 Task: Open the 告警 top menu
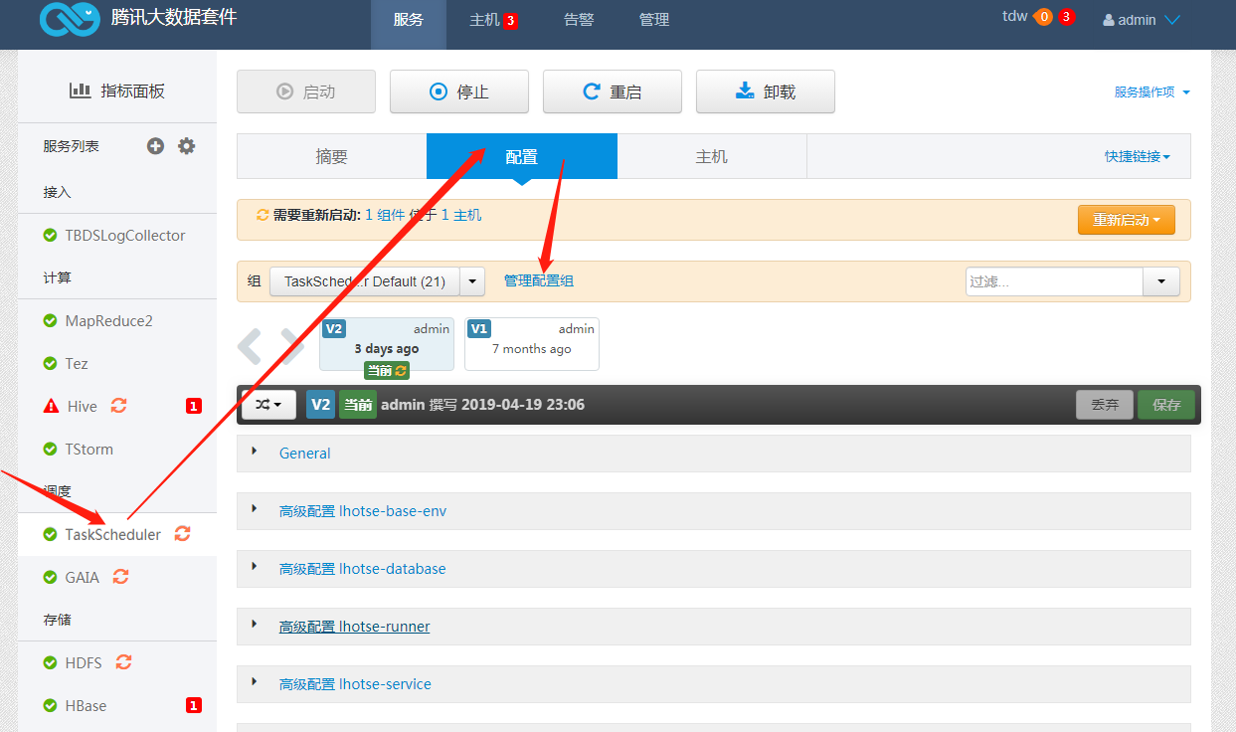[x=579, y=20]
